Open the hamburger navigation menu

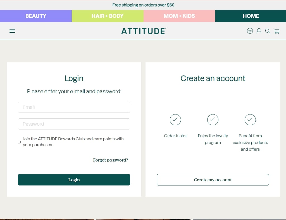12,31
